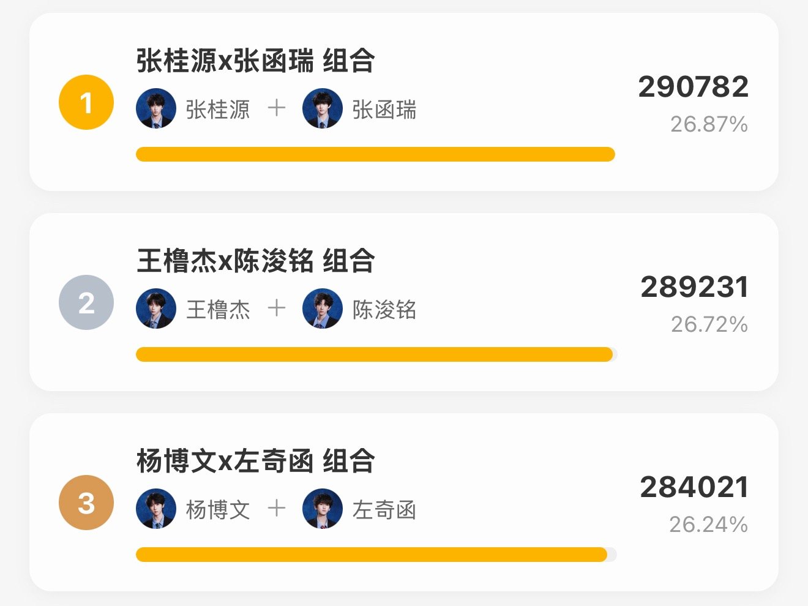Tap 王橹杰's profile avatar
The height and width of the screenshot is (606, 808).
tap(156, 309)
